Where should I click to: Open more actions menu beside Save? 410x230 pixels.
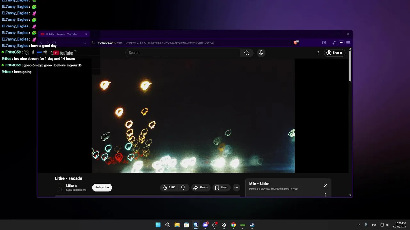(x=236, y=188)
